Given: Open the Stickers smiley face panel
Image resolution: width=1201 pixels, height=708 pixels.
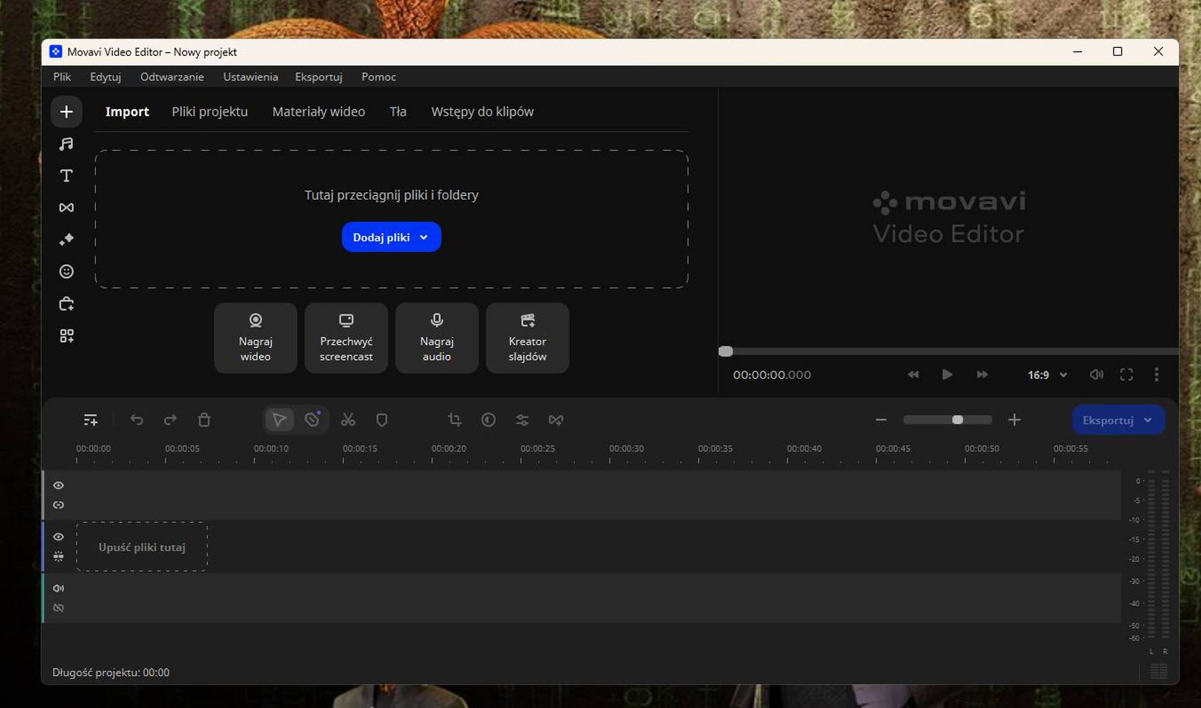Looking at the screenshot, I should tap(66, 271).
